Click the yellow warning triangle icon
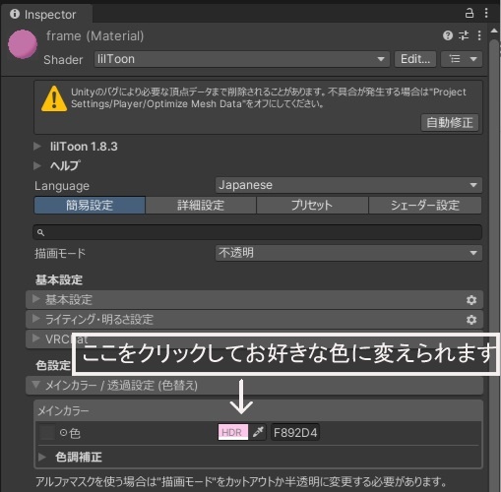Viewport: 501px width, 492px height. coord(54,98)
